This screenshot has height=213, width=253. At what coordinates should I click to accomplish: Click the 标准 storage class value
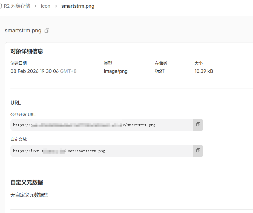160,71
